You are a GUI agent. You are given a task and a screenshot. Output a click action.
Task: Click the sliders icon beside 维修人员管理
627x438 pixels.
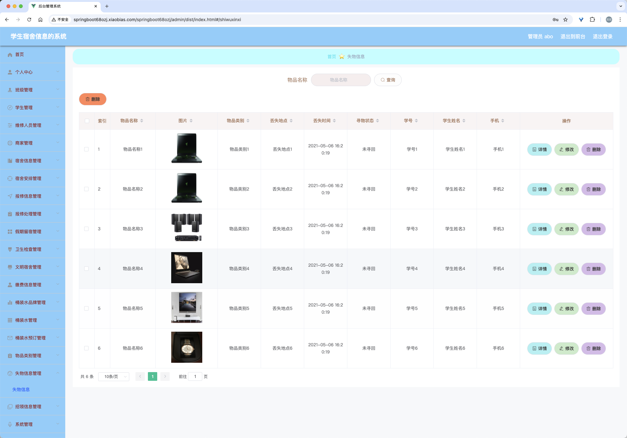pos(10,125)
